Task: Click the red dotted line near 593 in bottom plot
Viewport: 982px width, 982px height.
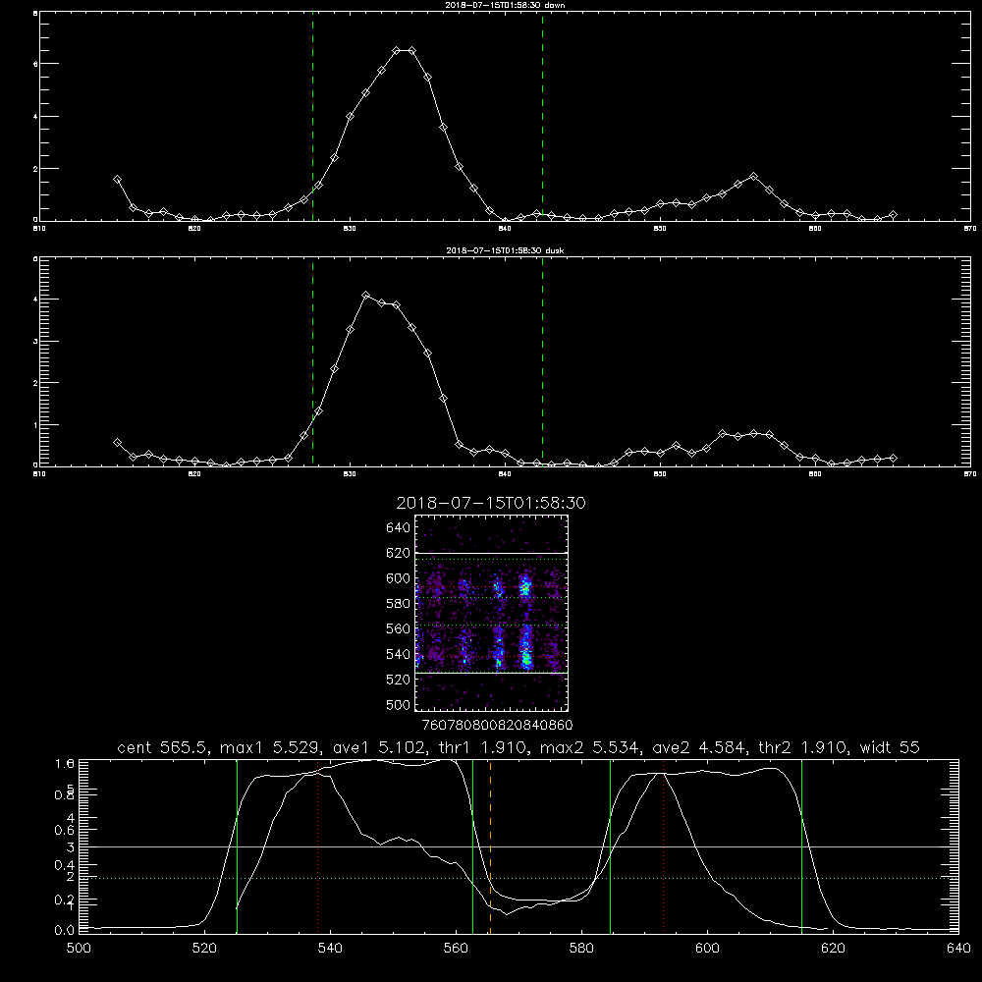Action: [x=663, y=846]
